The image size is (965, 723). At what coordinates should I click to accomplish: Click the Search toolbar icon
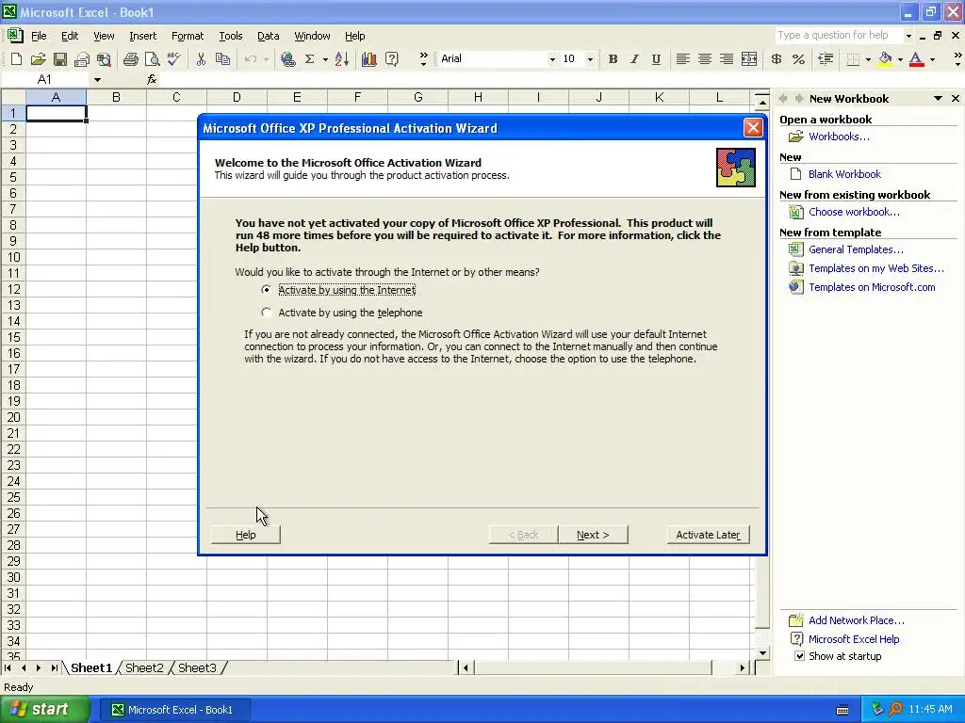coord(104,59)
